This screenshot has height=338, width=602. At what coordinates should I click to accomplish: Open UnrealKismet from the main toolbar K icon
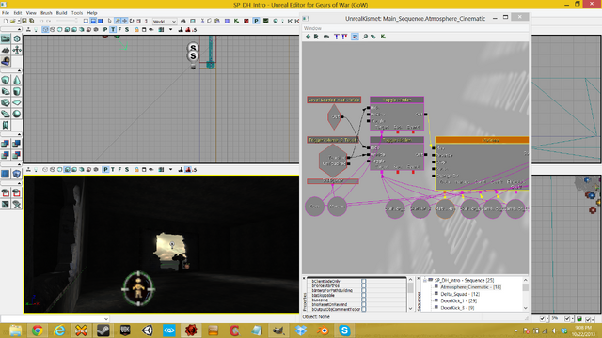coord(236,21)
